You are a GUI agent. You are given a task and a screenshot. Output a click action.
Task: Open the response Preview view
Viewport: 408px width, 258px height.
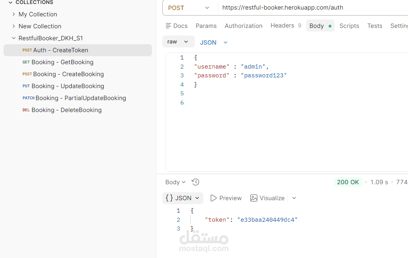[x=226, y=198]
